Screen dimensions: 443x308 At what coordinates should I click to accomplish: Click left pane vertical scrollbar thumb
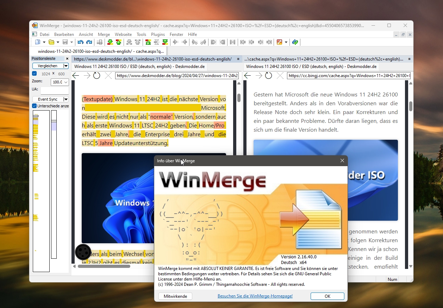click(239, 98)
